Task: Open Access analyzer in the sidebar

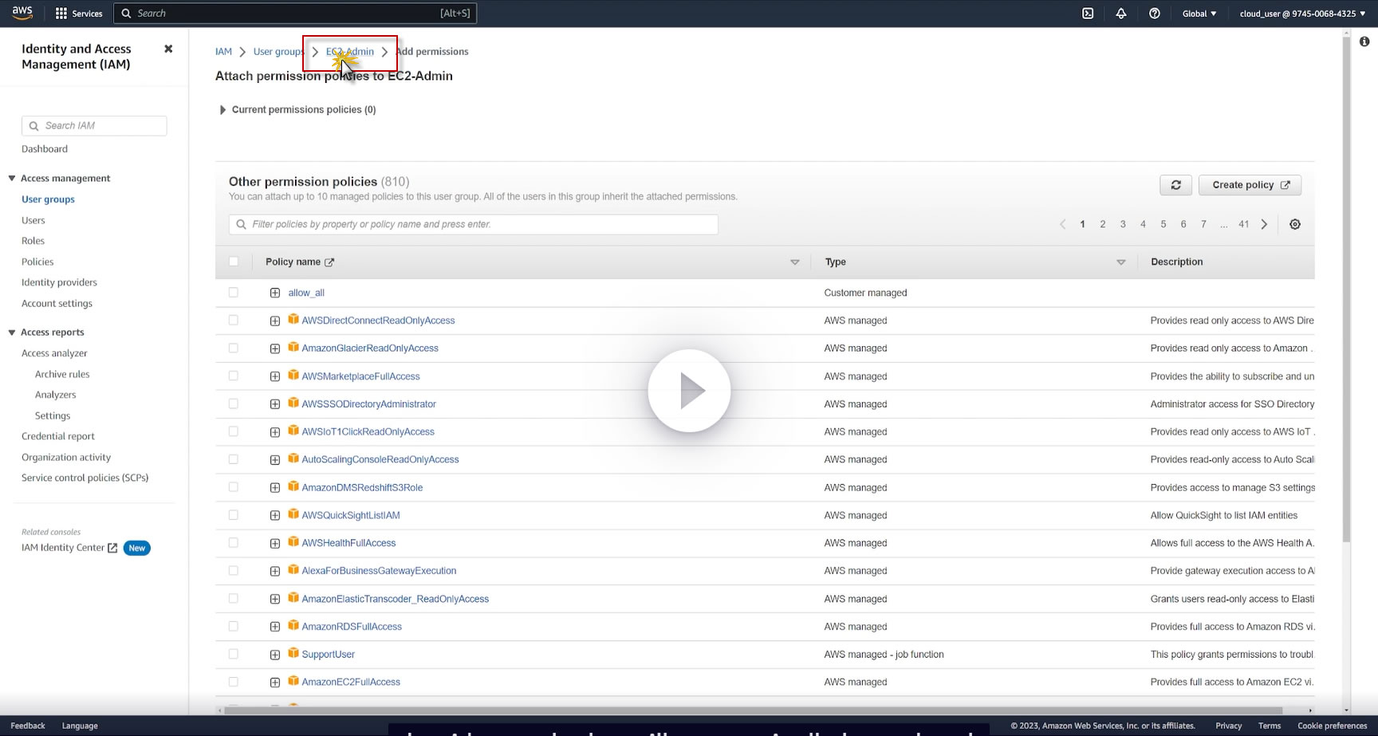Action: [54, 353]
